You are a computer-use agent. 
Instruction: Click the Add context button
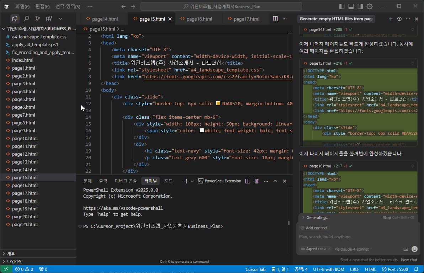click(x=314, y=228)
